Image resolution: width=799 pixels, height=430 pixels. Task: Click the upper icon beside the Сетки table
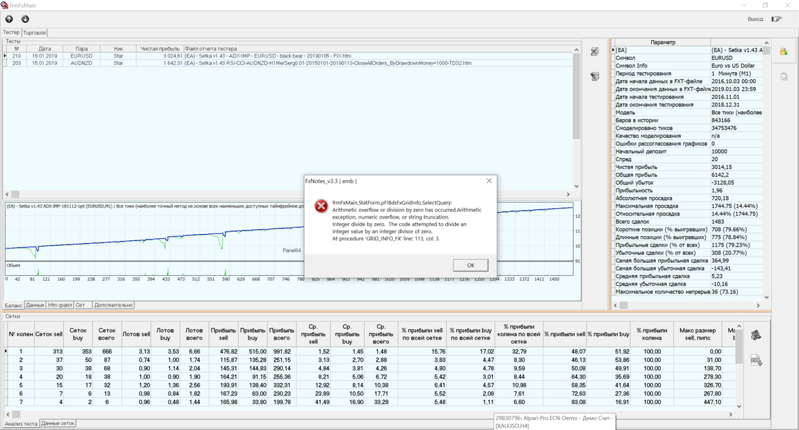coord(756,335)
